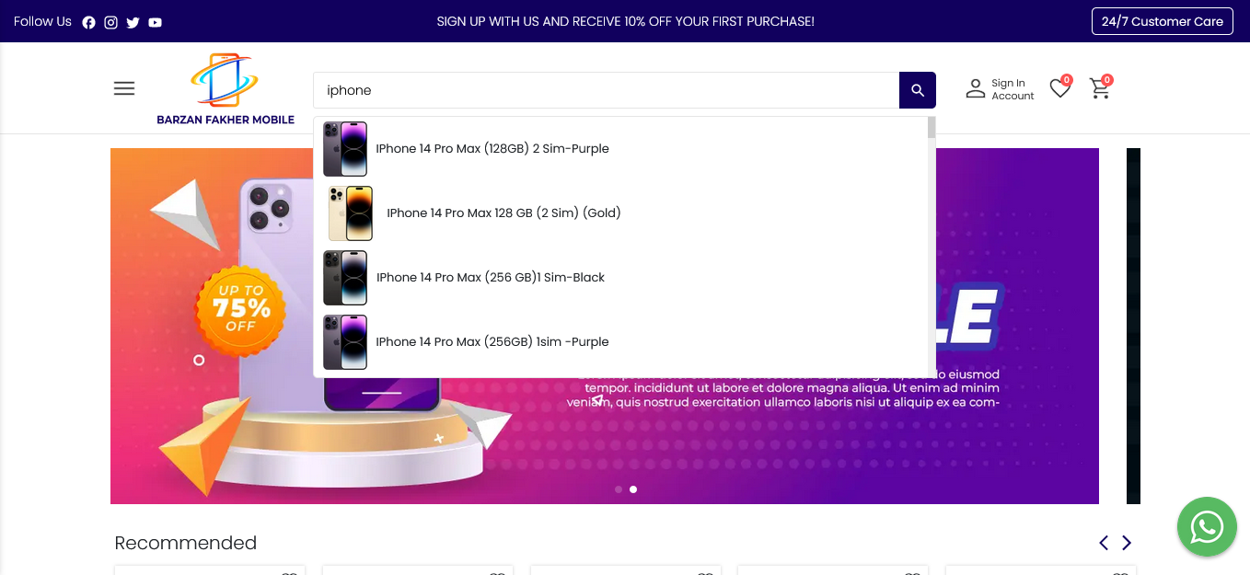
Task: Go to Barzan Fakher Mobile logo
Action: pos(226,88)
